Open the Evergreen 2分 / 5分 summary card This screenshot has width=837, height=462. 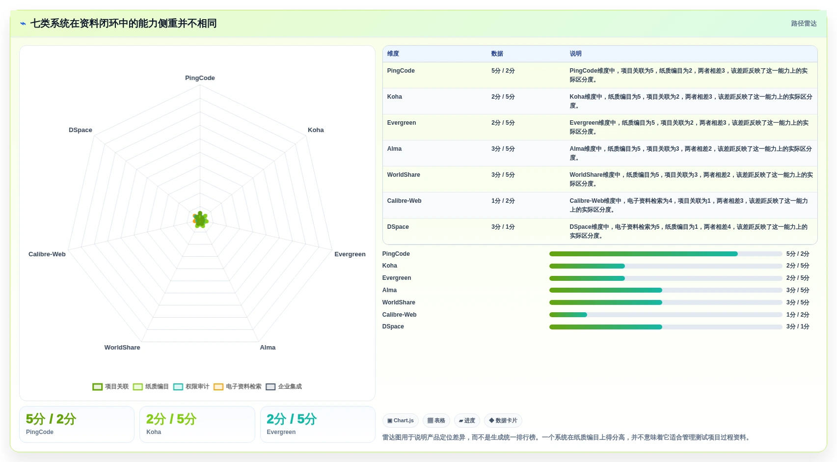coord(318,424)
